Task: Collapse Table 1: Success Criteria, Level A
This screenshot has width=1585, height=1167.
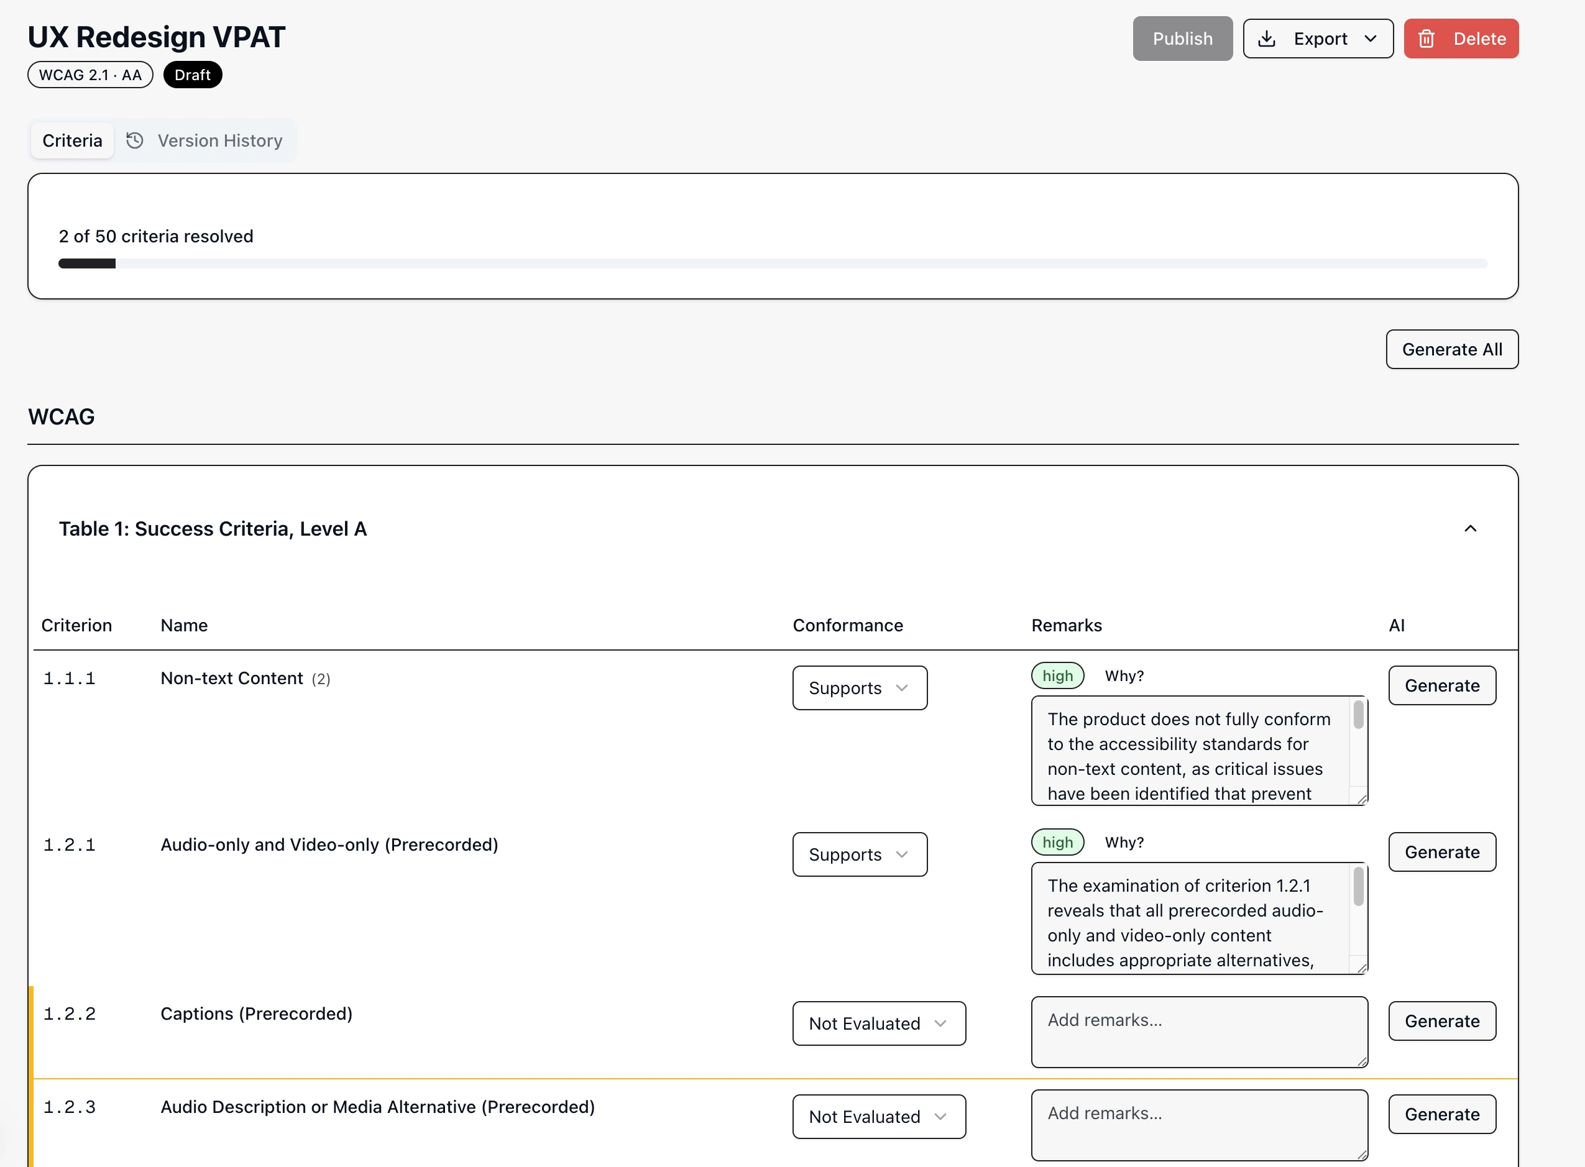Action: [1471, 528]
